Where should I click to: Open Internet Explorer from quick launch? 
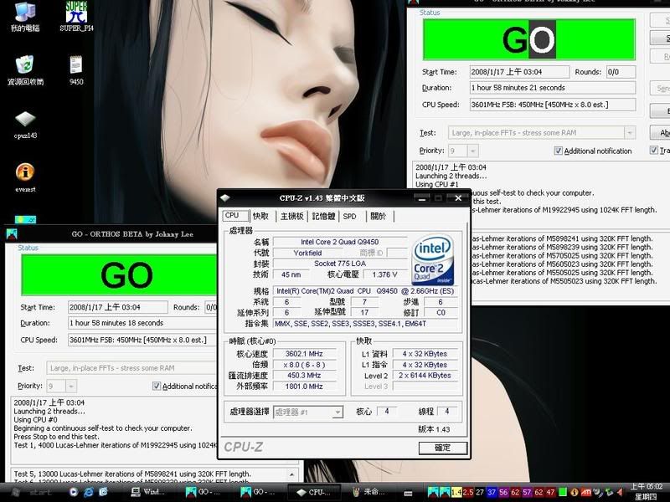click(x=89, y=492)
